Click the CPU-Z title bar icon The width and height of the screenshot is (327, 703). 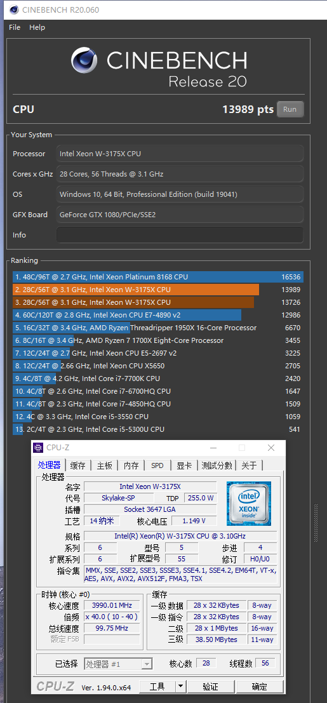39,448
